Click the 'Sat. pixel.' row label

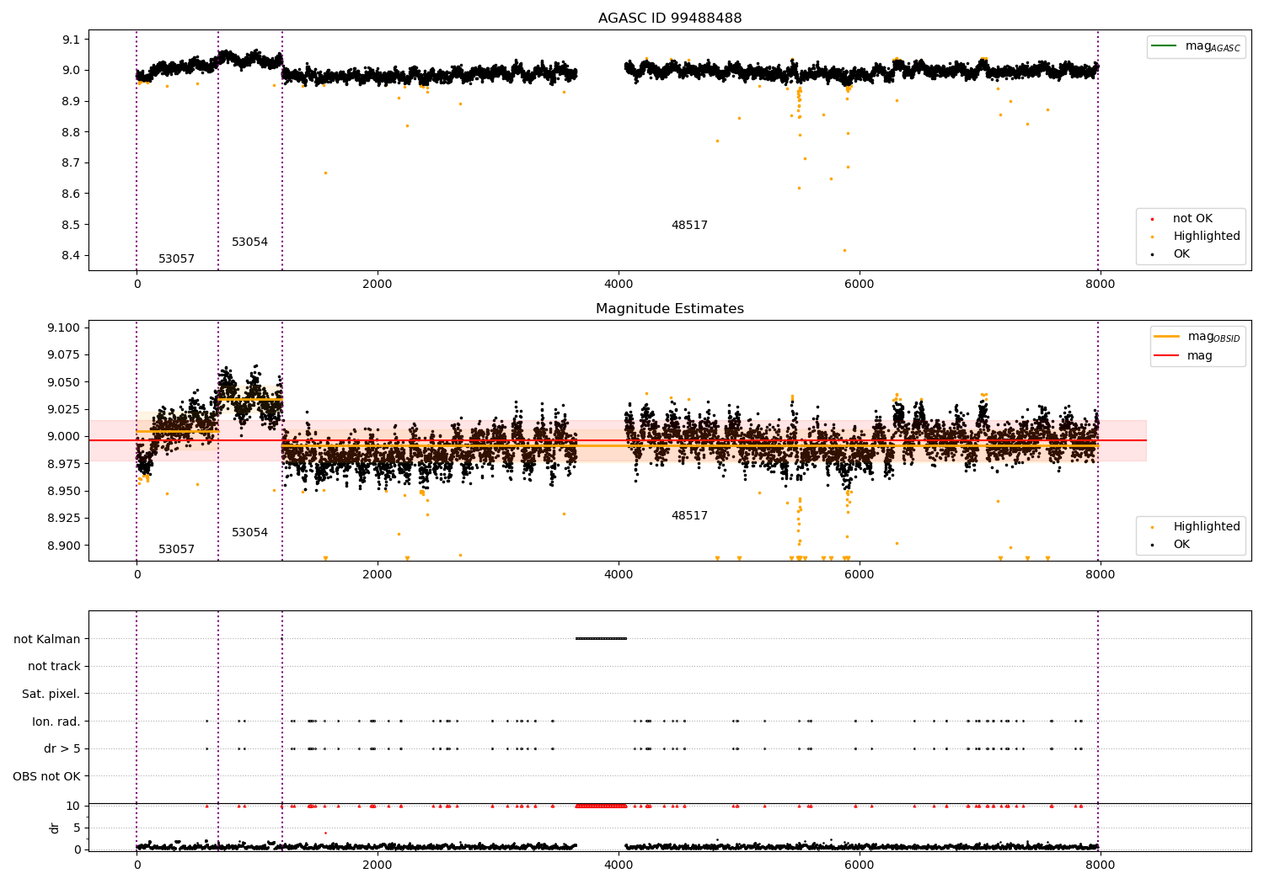(51, 695)
